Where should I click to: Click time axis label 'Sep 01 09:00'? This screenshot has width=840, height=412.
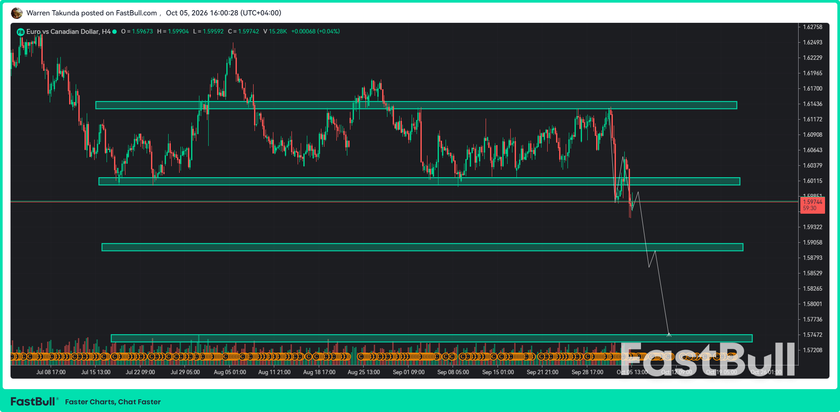409,372
